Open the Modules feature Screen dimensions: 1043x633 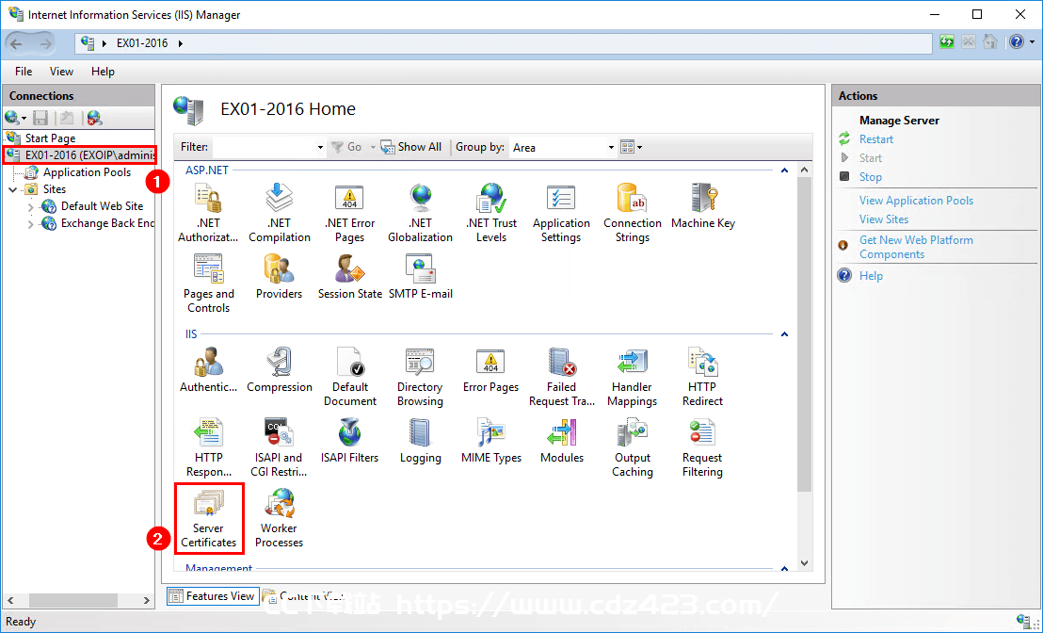click(x=562, y=441)
